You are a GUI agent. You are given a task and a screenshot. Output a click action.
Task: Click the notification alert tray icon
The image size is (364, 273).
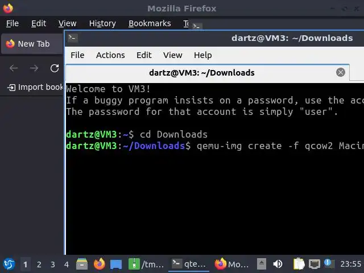click(329, 263)
